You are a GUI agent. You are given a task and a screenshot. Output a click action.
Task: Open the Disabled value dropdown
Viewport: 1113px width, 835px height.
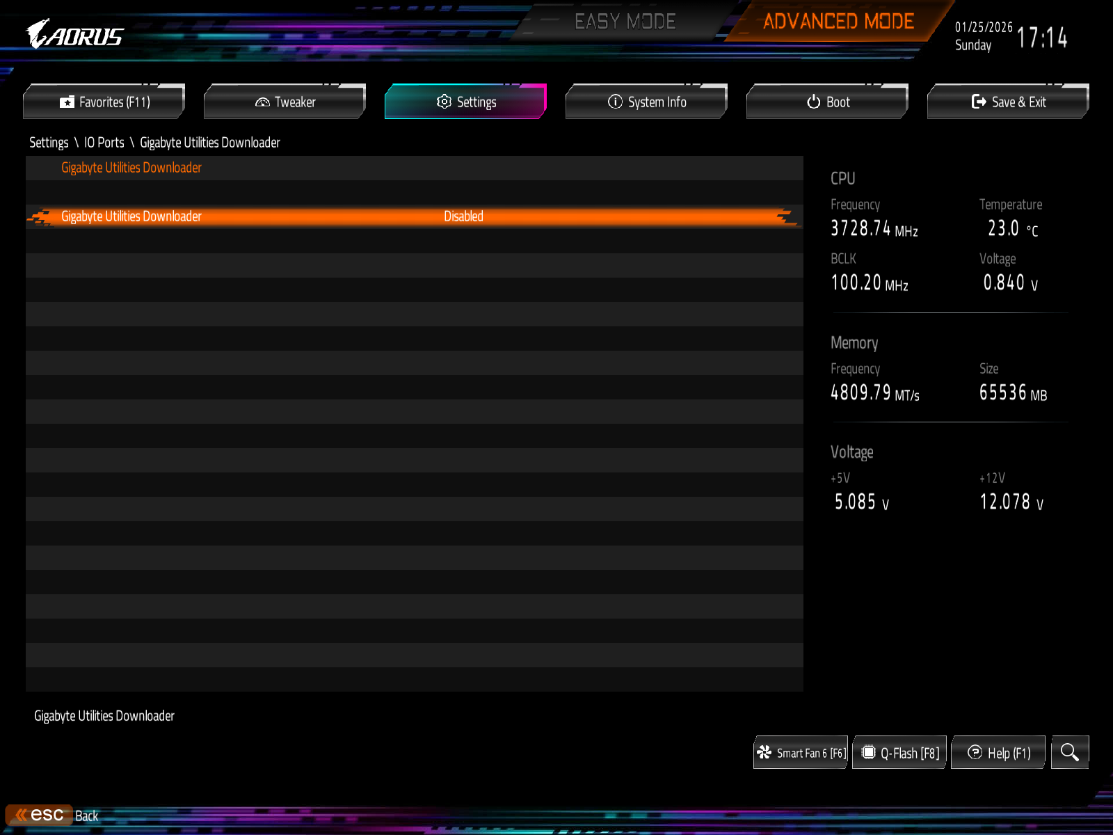coord(463,216)
